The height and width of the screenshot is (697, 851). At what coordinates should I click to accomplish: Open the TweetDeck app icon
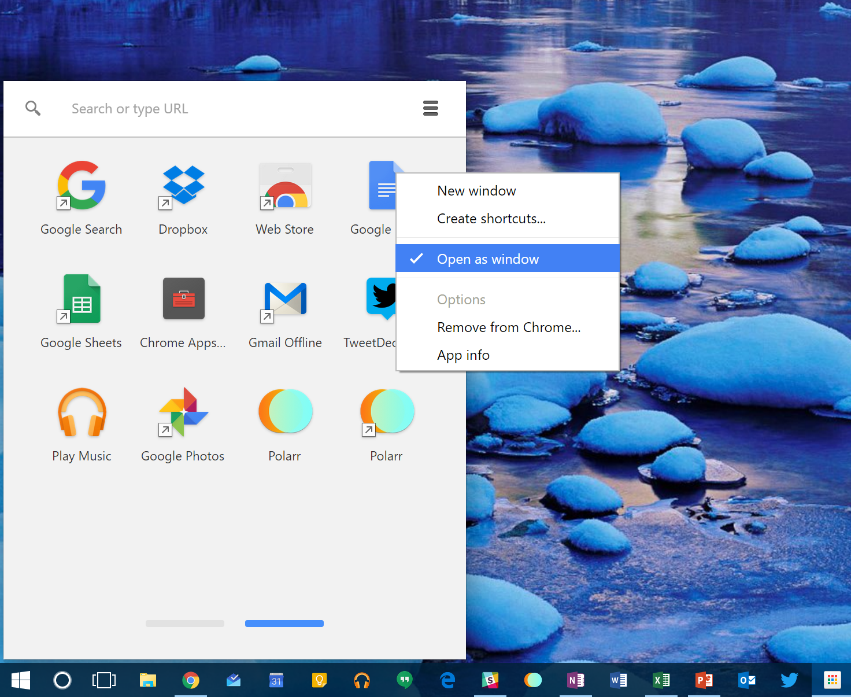382,298
